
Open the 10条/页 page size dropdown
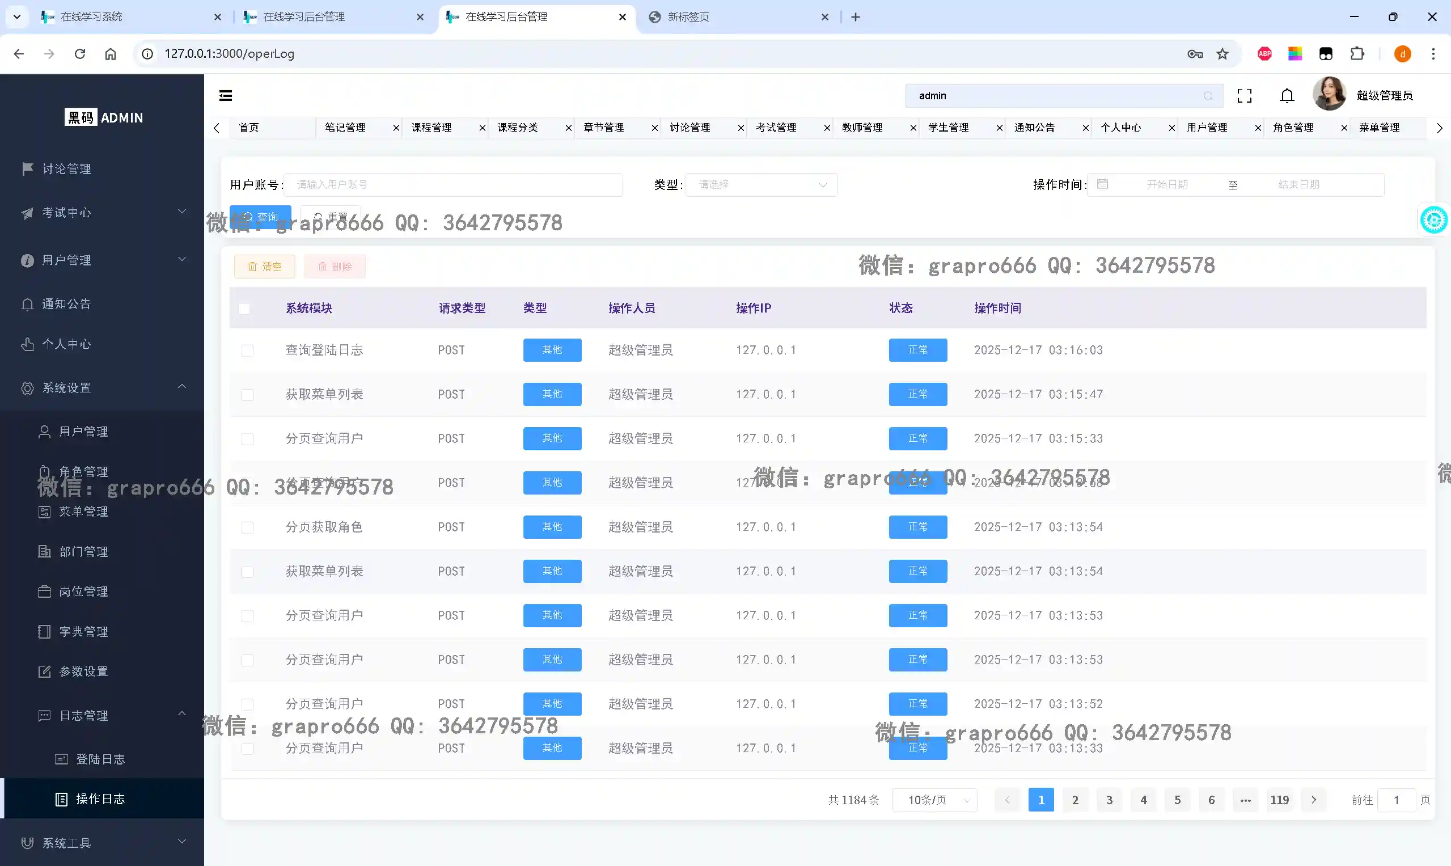click(x=934, y=800)
